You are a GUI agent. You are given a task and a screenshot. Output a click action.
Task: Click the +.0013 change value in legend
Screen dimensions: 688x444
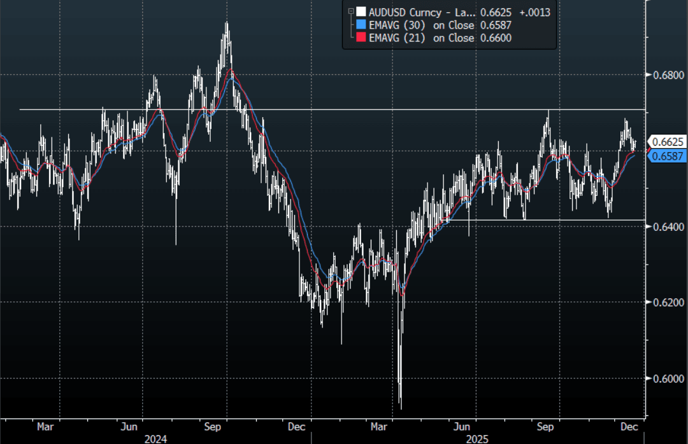click(534, 11)
